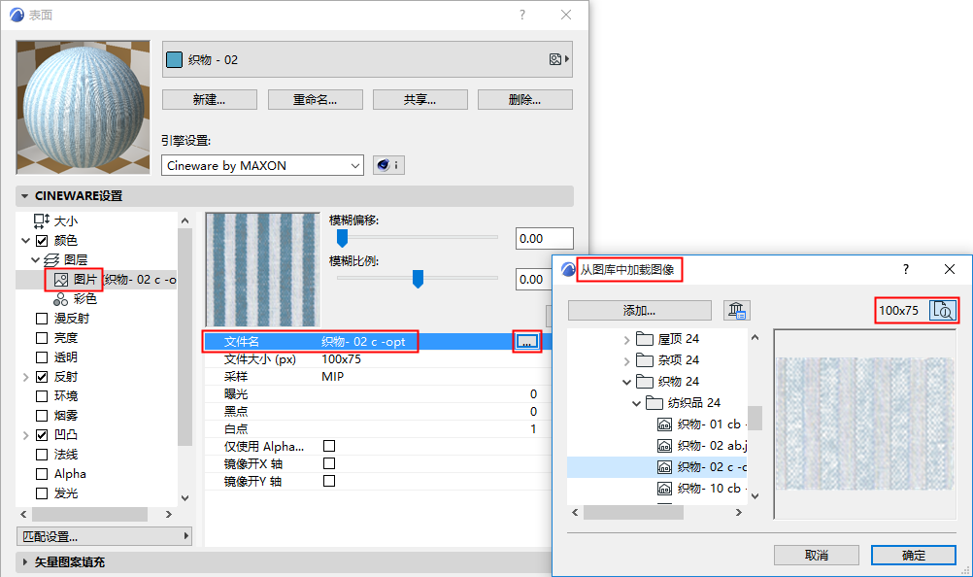Click the 织物 - 02 surface color icon
The image size is (973, 577).
click(175, 59)
